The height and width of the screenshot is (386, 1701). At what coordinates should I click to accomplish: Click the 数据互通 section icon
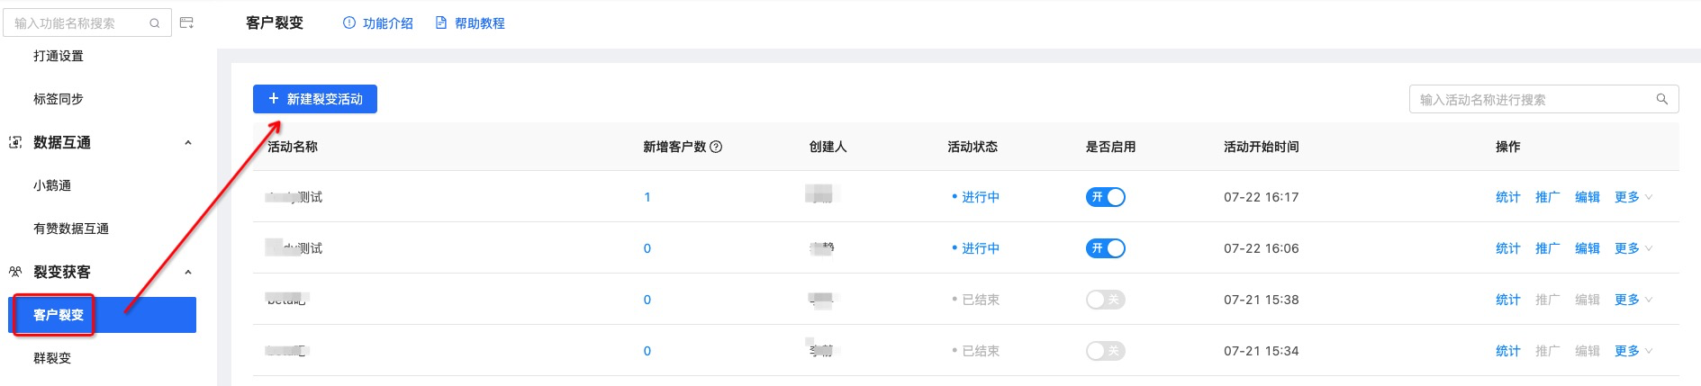pos(15,142)
